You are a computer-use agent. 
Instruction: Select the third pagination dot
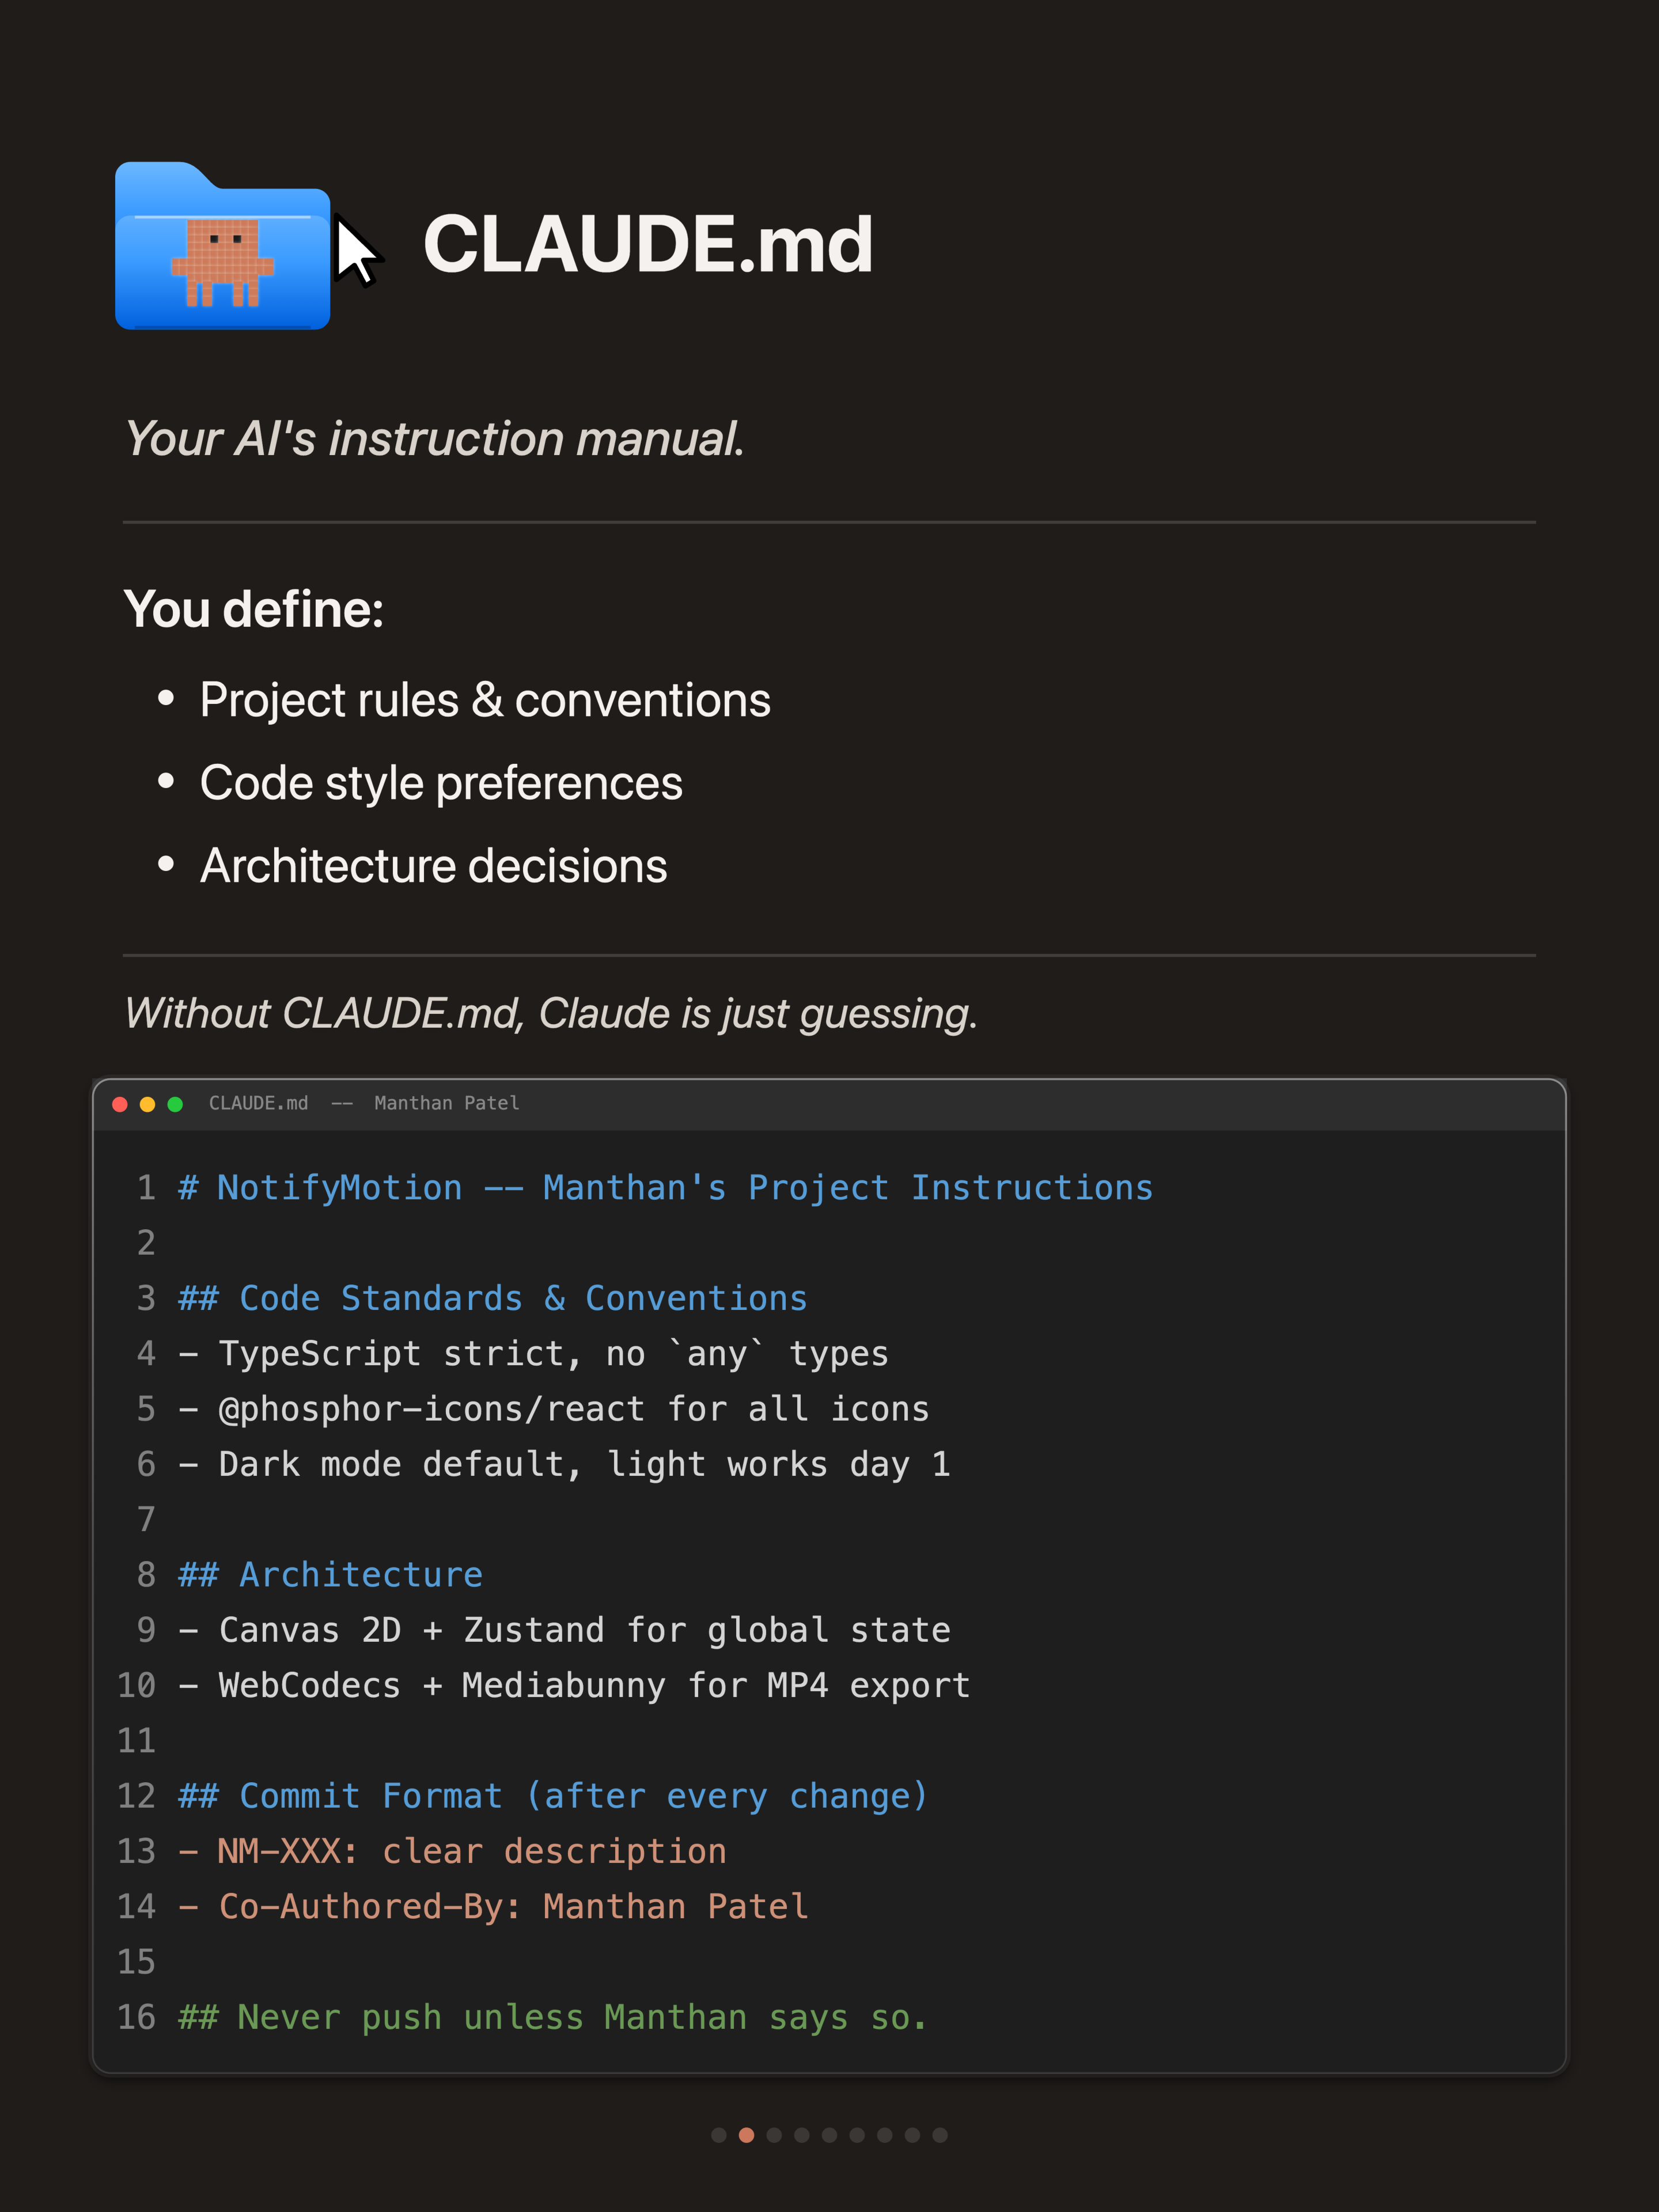(x=774, y=2135)
